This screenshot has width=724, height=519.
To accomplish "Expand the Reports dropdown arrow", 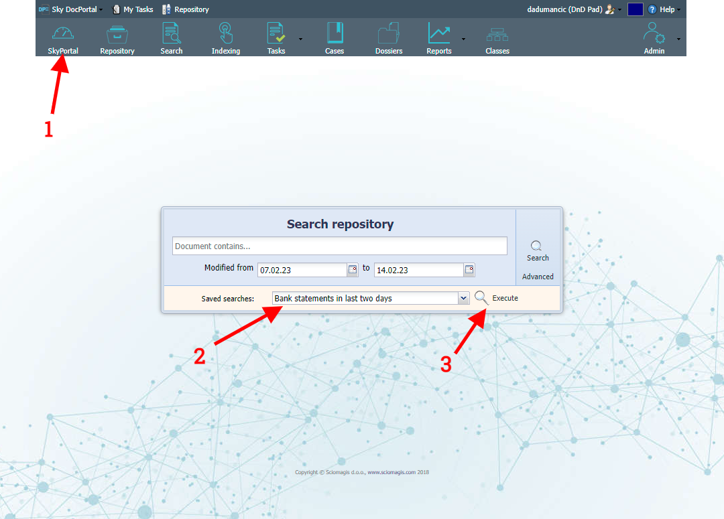I will coord(463,40).
